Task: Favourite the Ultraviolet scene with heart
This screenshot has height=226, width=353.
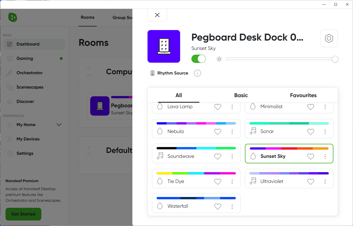Action: 311,182
